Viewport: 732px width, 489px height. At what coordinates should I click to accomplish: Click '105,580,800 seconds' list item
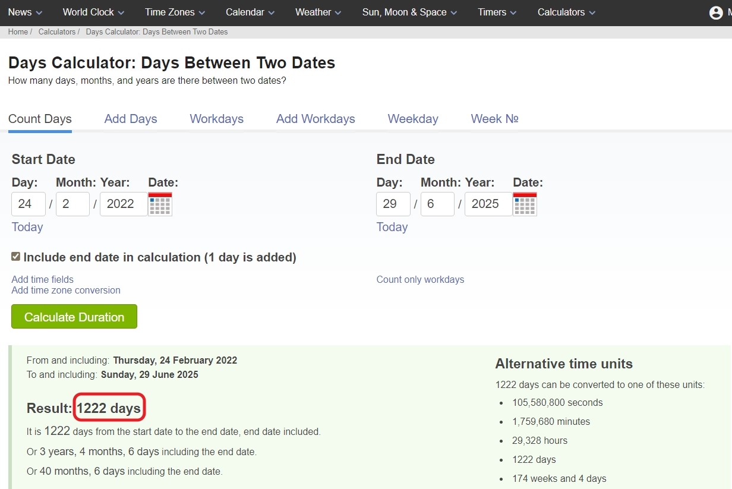click(x=557, y=402)
